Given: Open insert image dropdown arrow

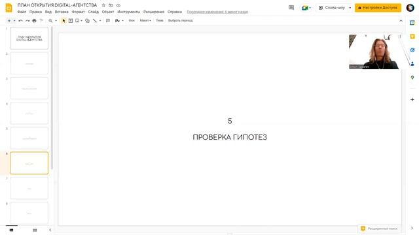Looking at the screenshot, I should pos(81,20).
